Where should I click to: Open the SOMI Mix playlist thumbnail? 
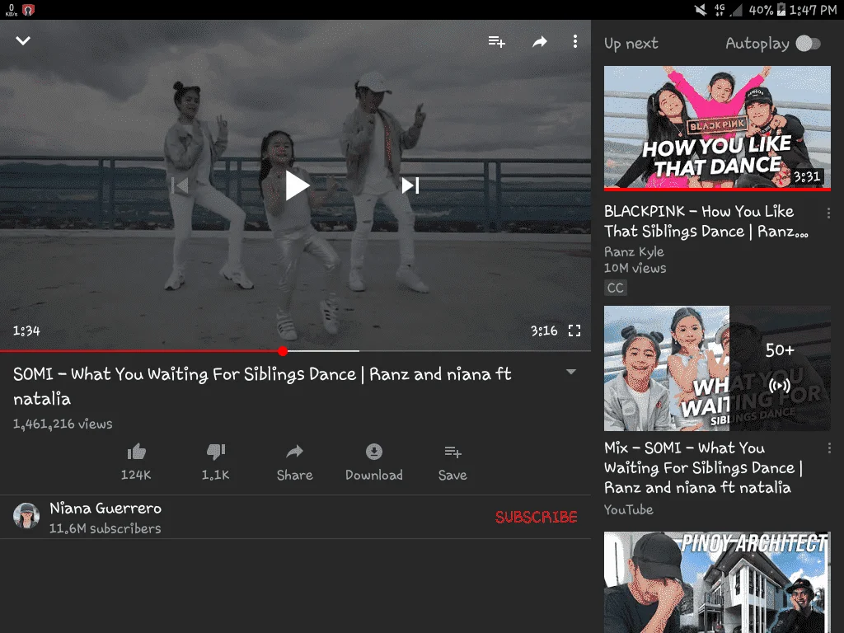717,368
